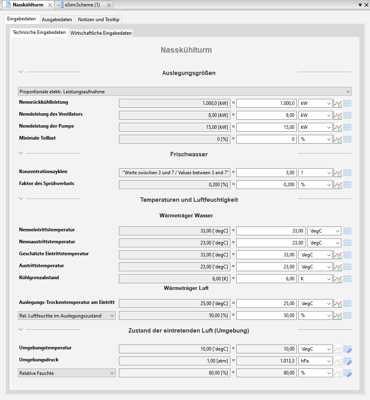Viewport: 370px width, 400px height.
Task: Click chart icon in Auslegungs-Trockentemperatur am Eintritt row
Action: tap(338, 304)
